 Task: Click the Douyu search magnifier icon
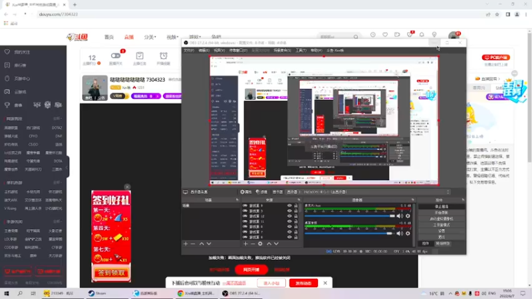tap(356, 37)
